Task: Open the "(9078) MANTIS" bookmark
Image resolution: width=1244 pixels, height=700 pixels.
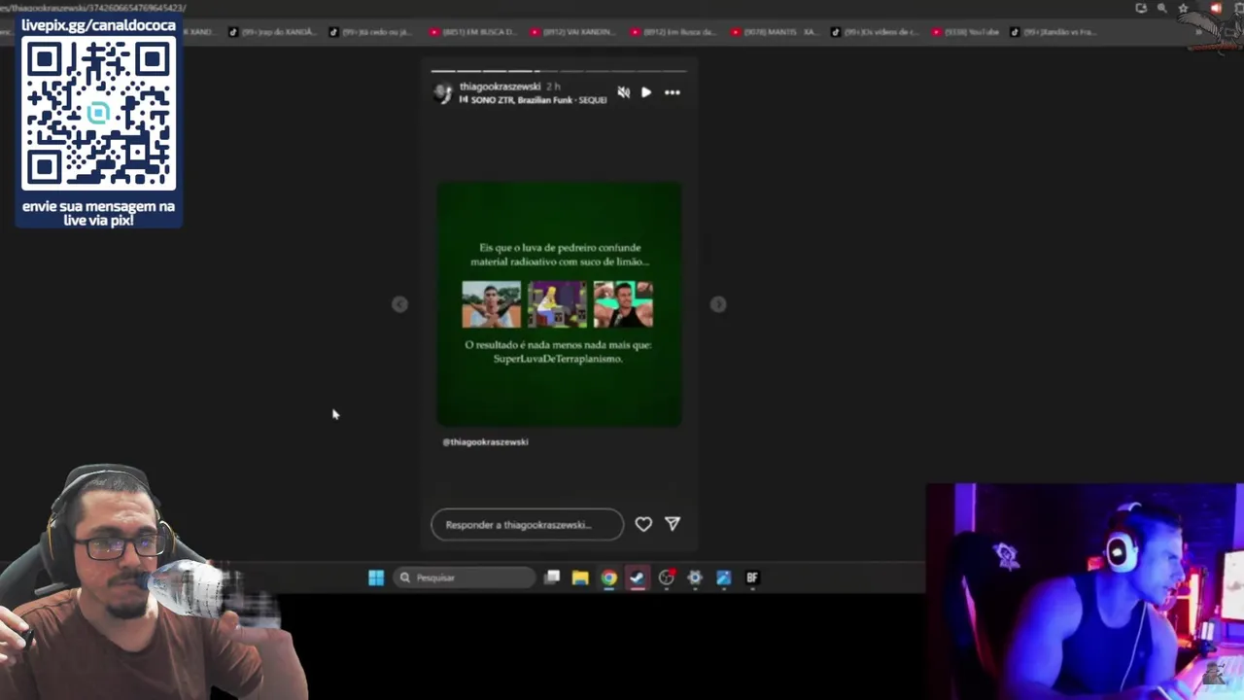Action: click(x=774, y=32)
